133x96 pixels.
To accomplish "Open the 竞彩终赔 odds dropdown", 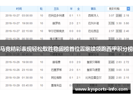I will pyautogui.click(x=118, y=9).
